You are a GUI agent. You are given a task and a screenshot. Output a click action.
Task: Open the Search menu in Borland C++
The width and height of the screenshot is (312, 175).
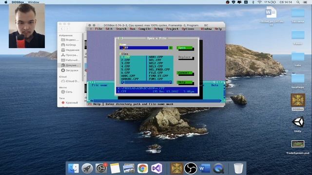pyautogui.click(x=121, y=29)
